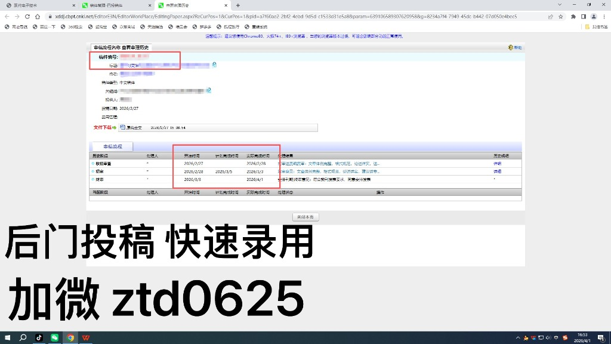
Task: Open the browser extensions puzzle icon
Action: (573, 17)
